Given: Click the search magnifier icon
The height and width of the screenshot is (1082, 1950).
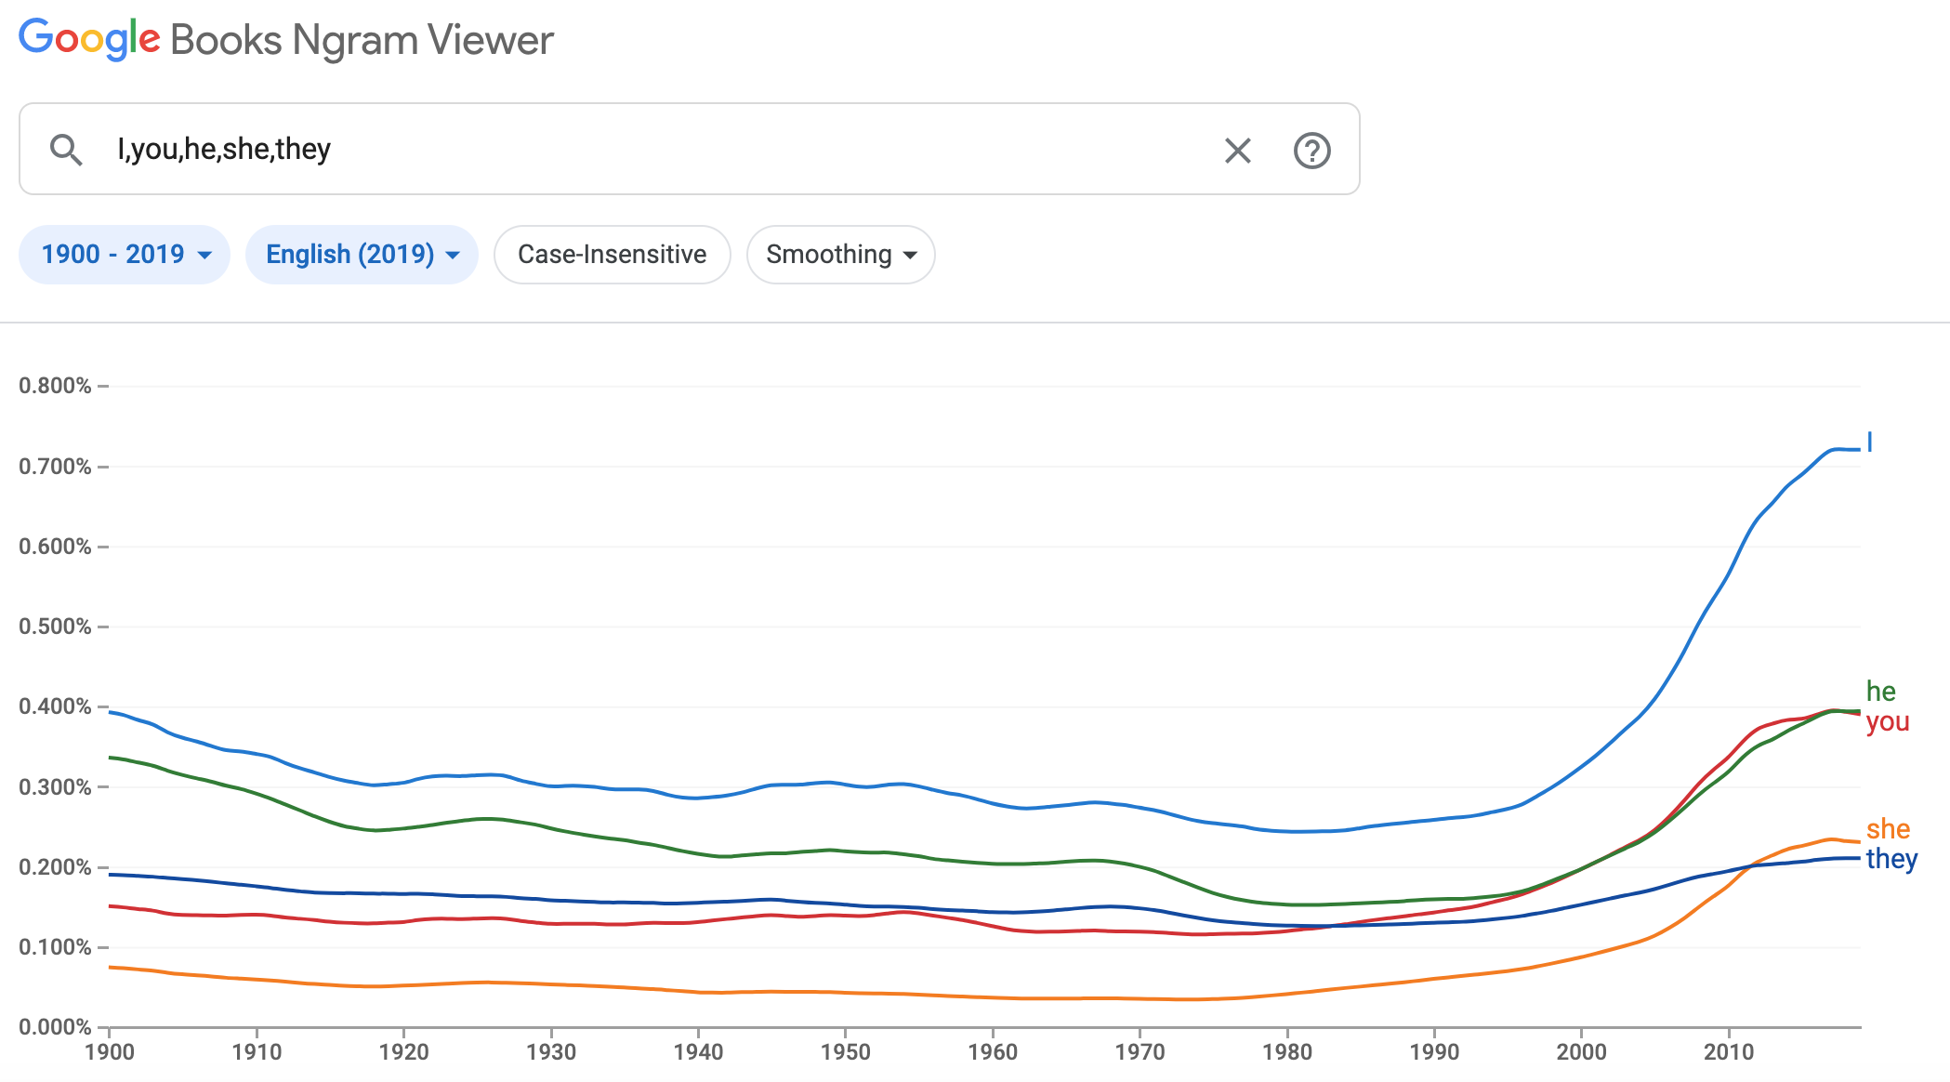Looking at the screenshot, I should pos(66,150).
